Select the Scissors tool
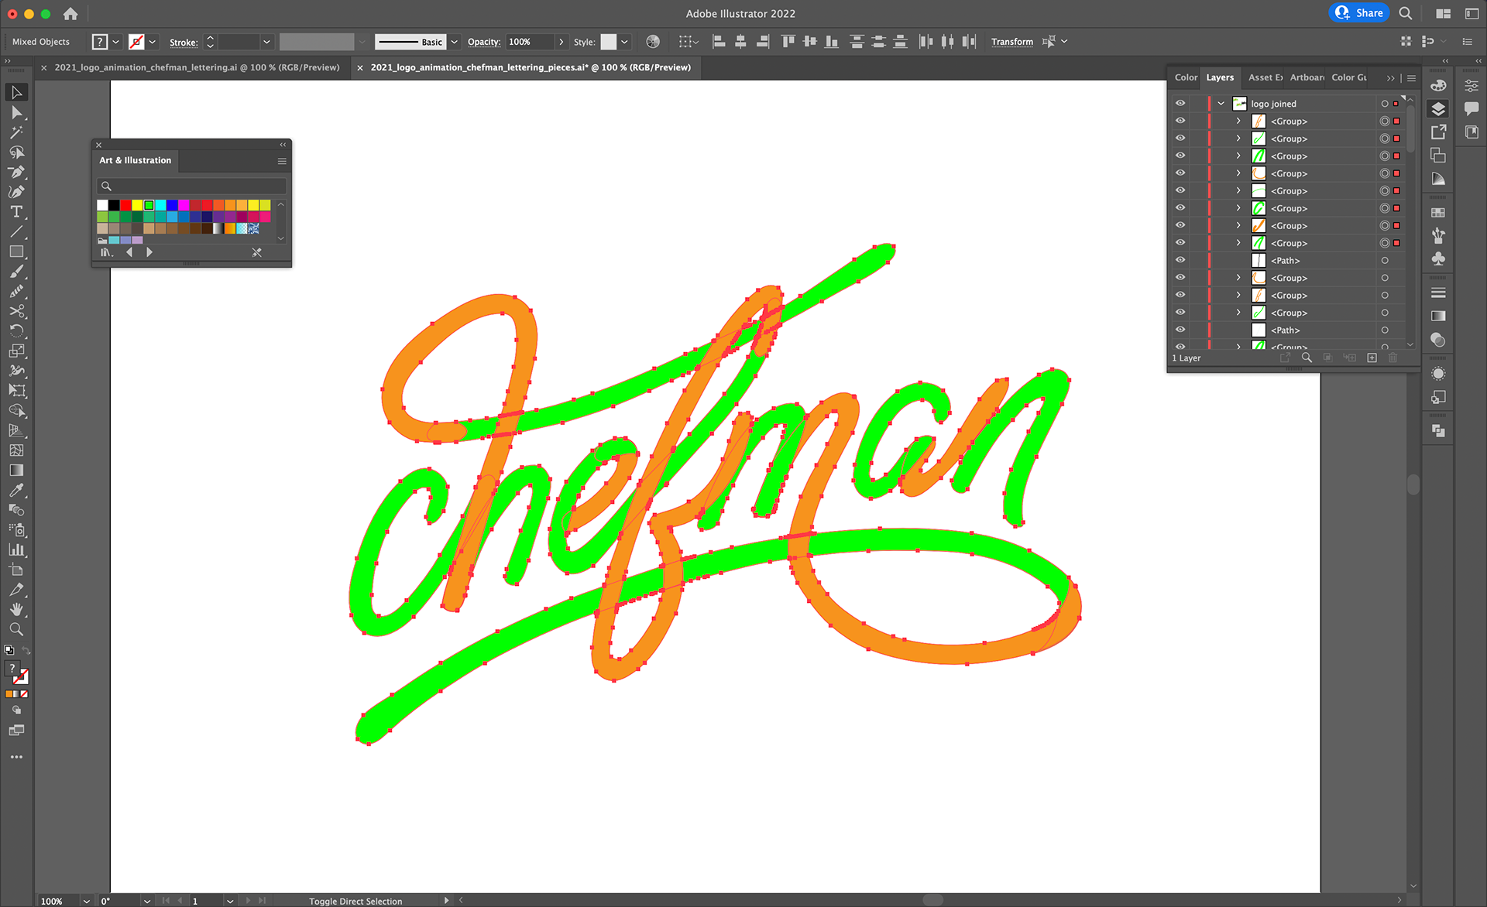Viewport: 1487px width, 907px height. click(16, 311)
